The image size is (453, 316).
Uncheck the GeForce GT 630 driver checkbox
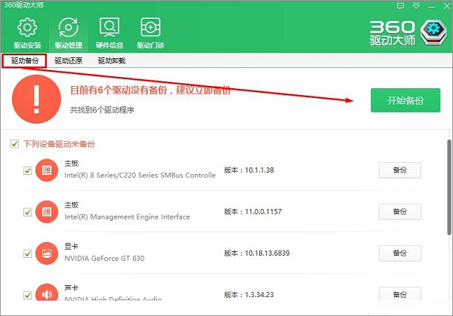(27, 253)
